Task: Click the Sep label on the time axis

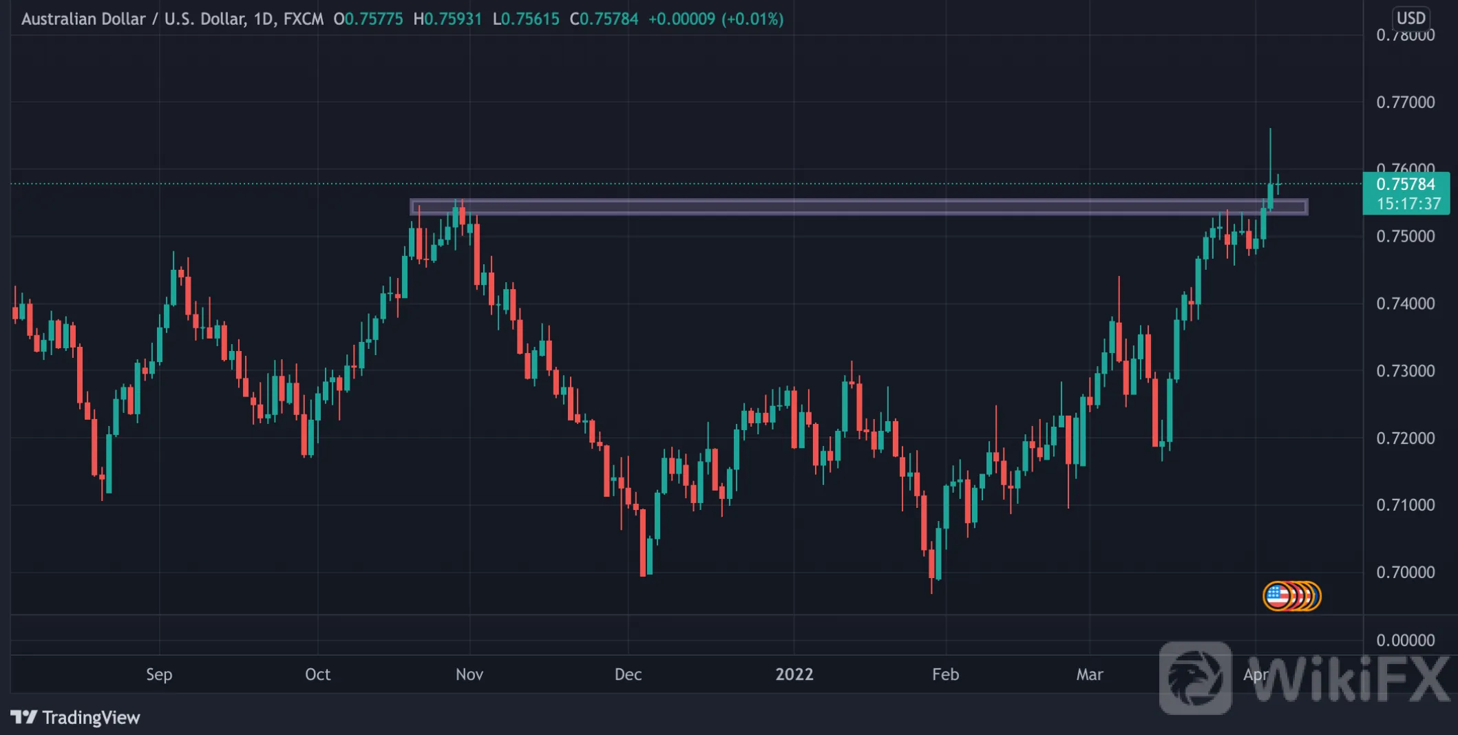Action: (159, 674)
